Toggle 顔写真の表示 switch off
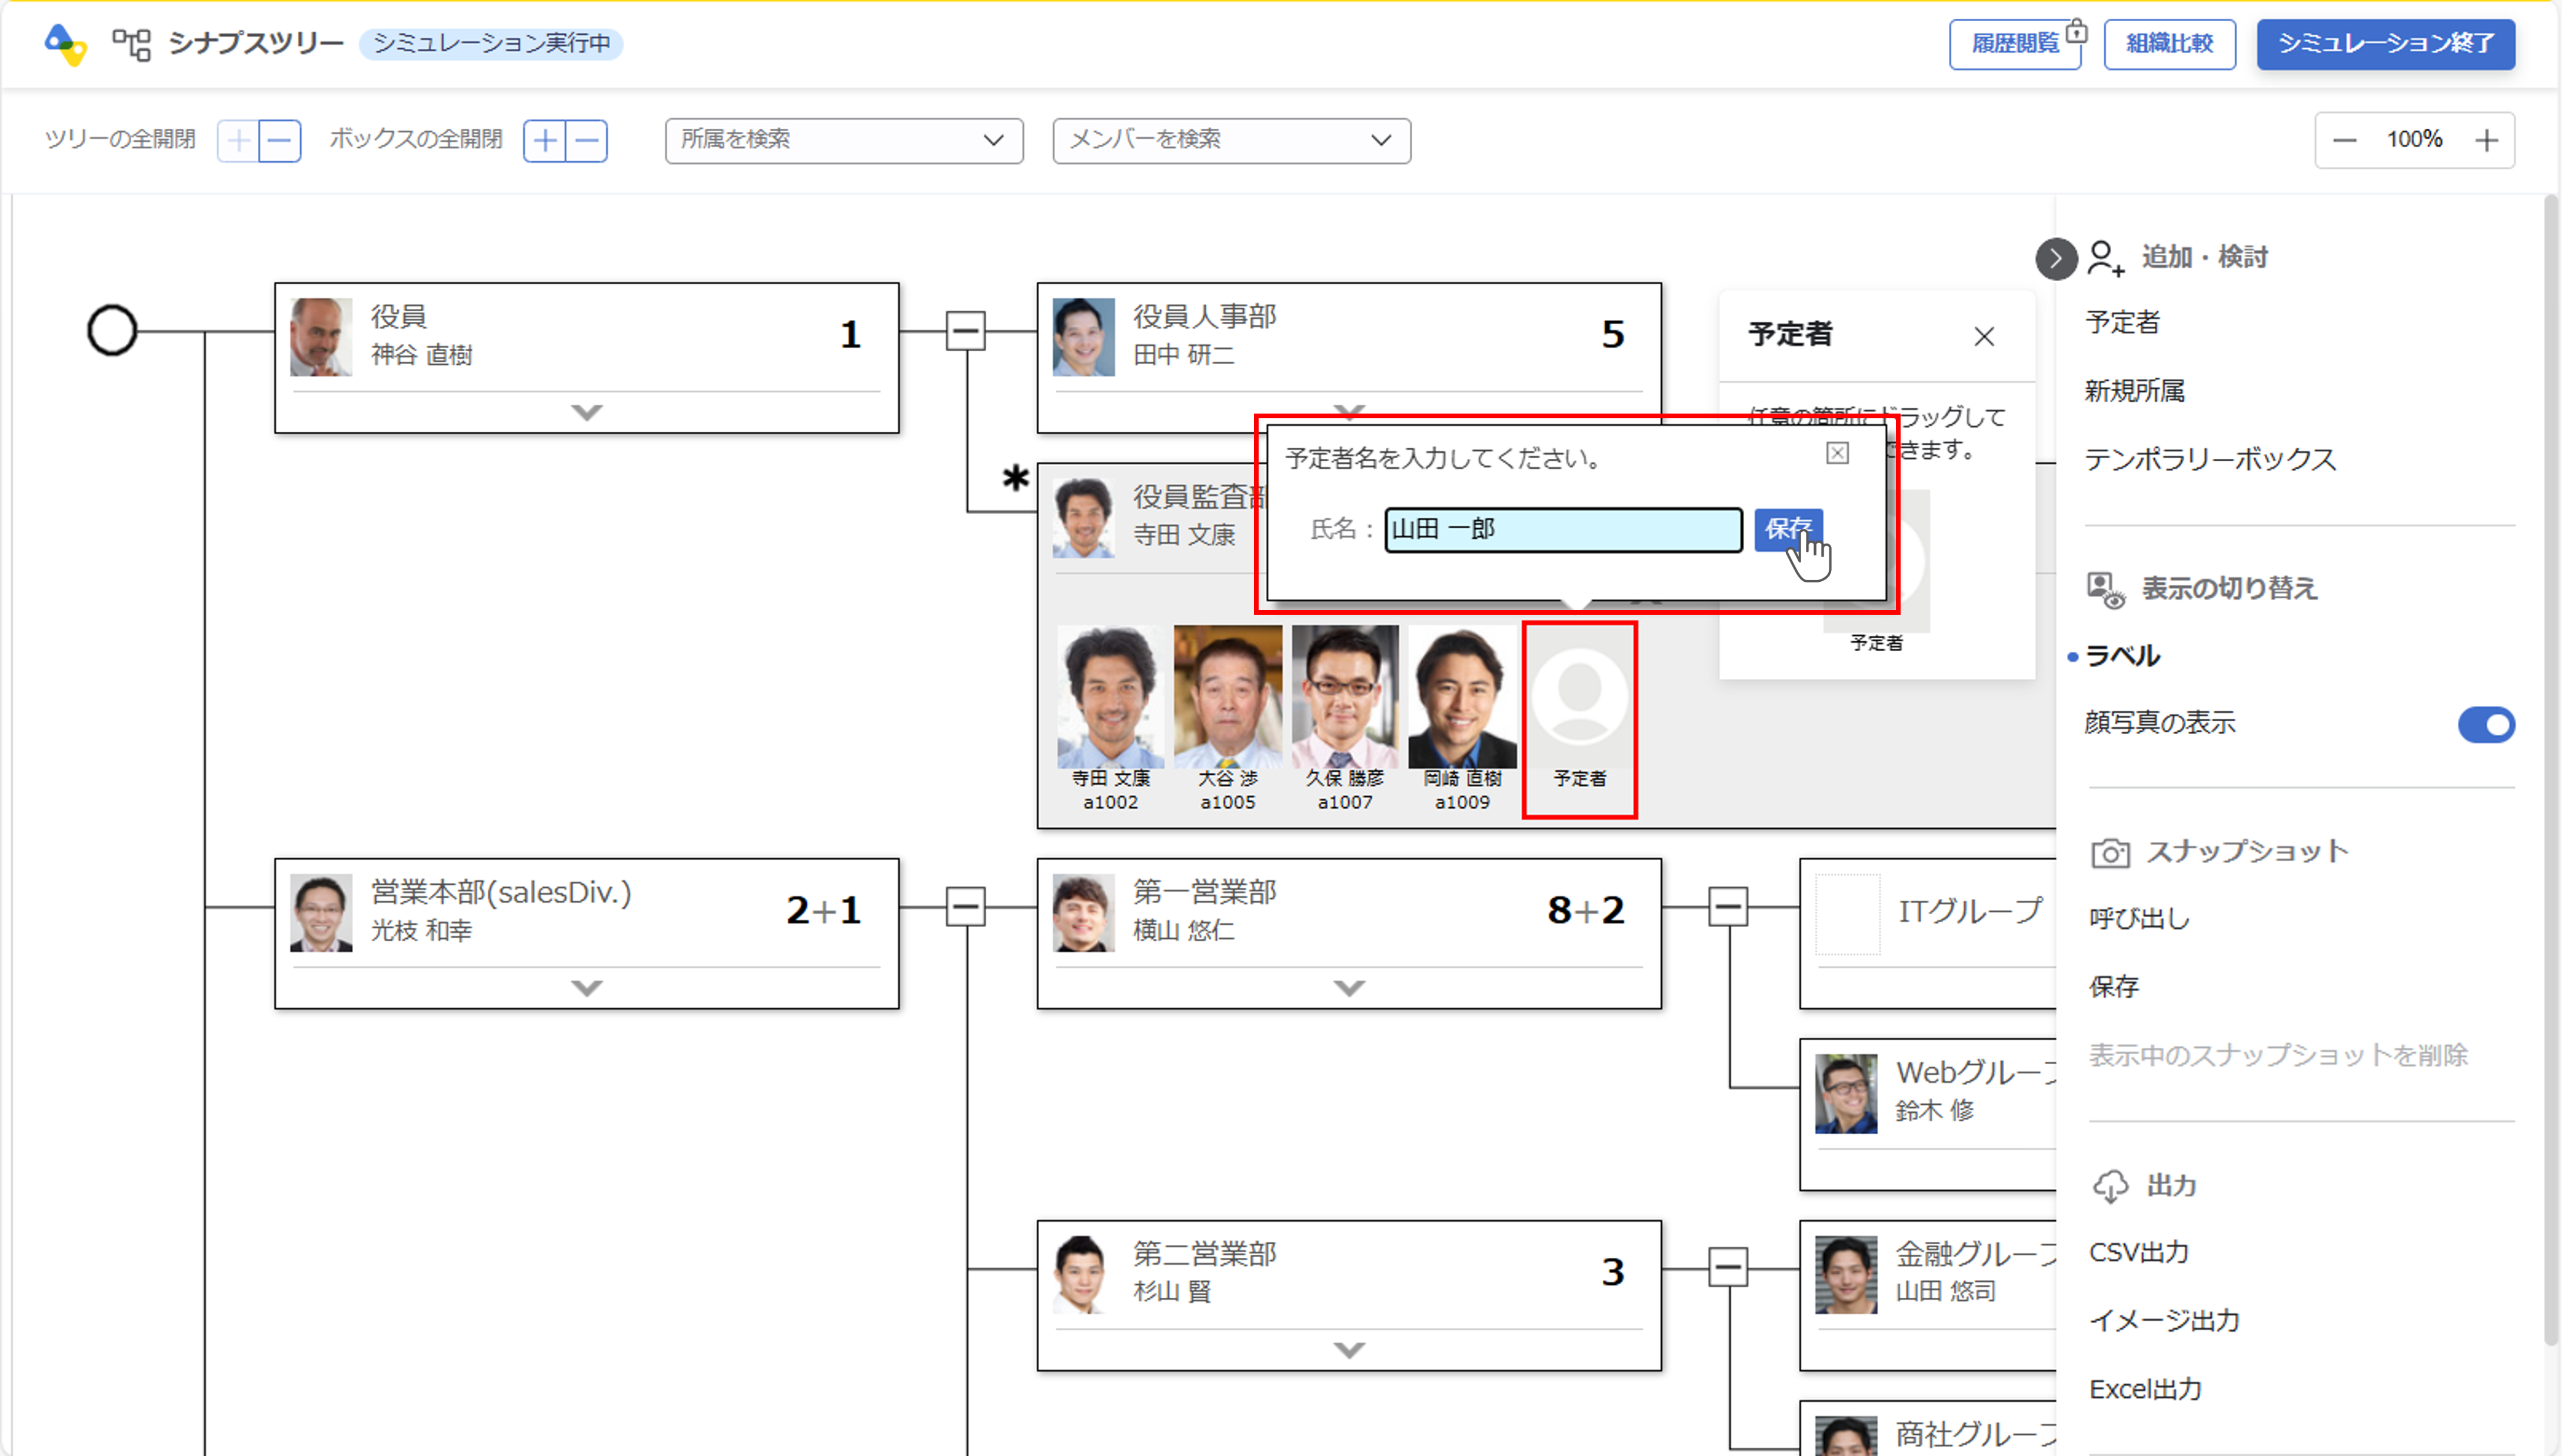Viewport: 2562px width, 1456px height. coord(2486,725)
